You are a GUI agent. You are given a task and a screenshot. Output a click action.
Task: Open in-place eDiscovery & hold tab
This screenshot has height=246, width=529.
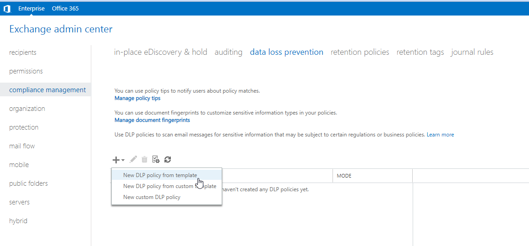click(161, 52)
